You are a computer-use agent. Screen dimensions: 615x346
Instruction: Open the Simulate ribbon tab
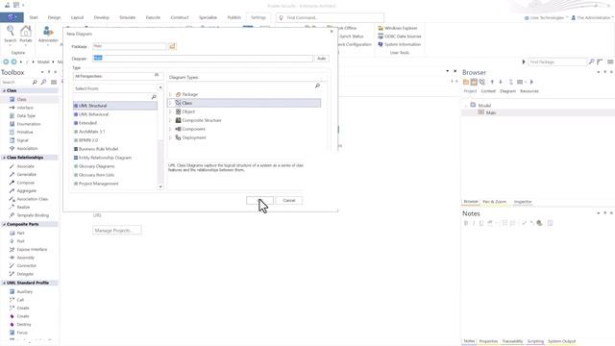click(128, 17)
